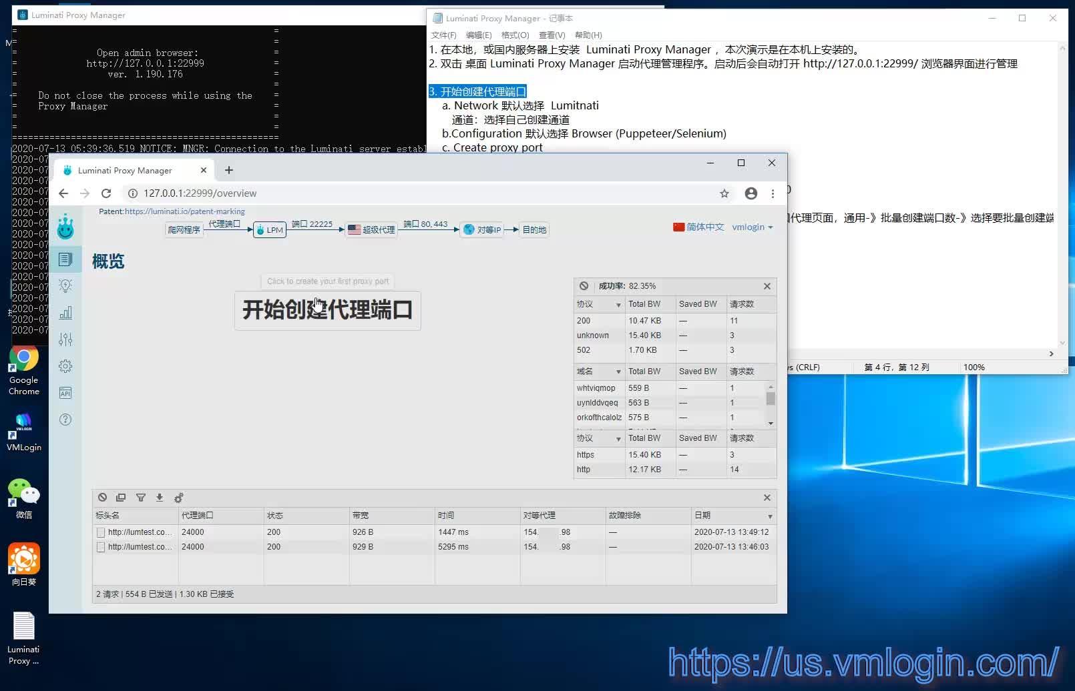
Task: Bookmark this page with the star icon
Action: 724,193
